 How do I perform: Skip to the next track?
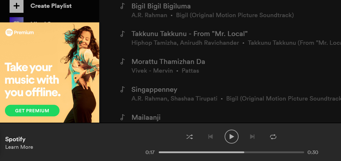252,137
